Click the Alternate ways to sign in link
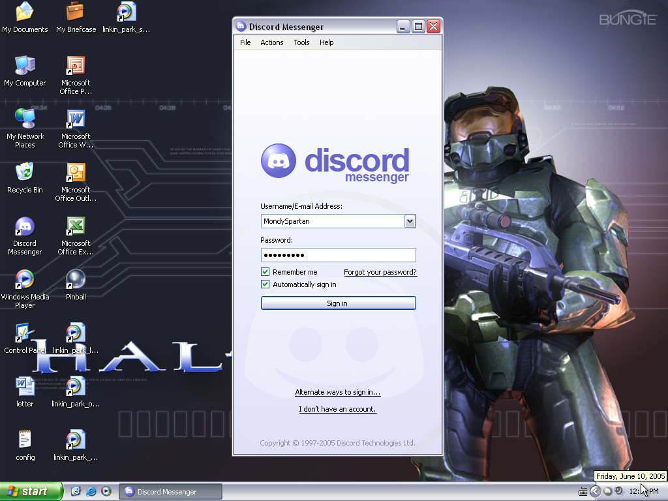 pyautogui.click(x=337, y=392)
